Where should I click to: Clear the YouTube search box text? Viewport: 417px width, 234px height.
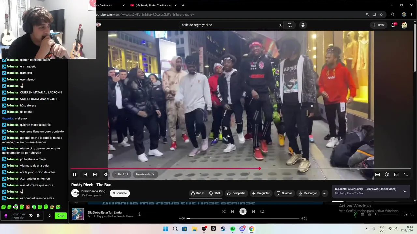[x=280, y=25]
